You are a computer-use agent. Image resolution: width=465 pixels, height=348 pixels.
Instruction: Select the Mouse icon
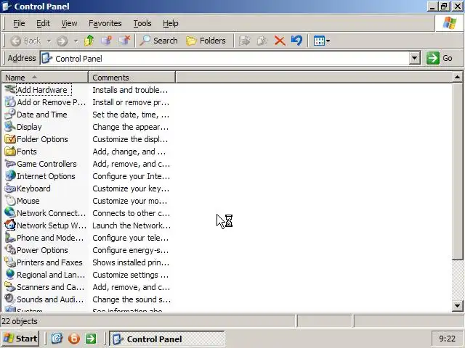10,201
